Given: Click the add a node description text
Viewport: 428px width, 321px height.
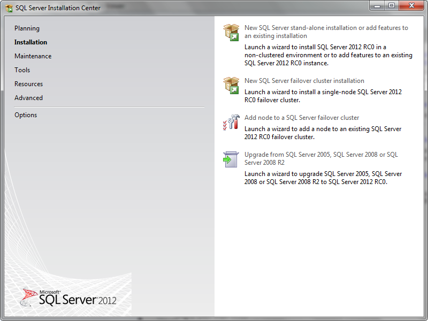Looking at the screenshot, I should pos(323,133).
